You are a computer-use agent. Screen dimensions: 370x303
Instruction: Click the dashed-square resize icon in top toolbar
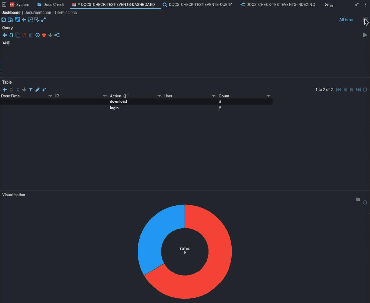[30, 20]
